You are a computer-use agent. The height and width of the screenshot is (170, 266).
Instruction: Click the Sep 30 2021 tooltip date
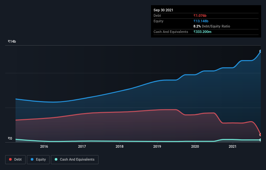tap(163, 10)
